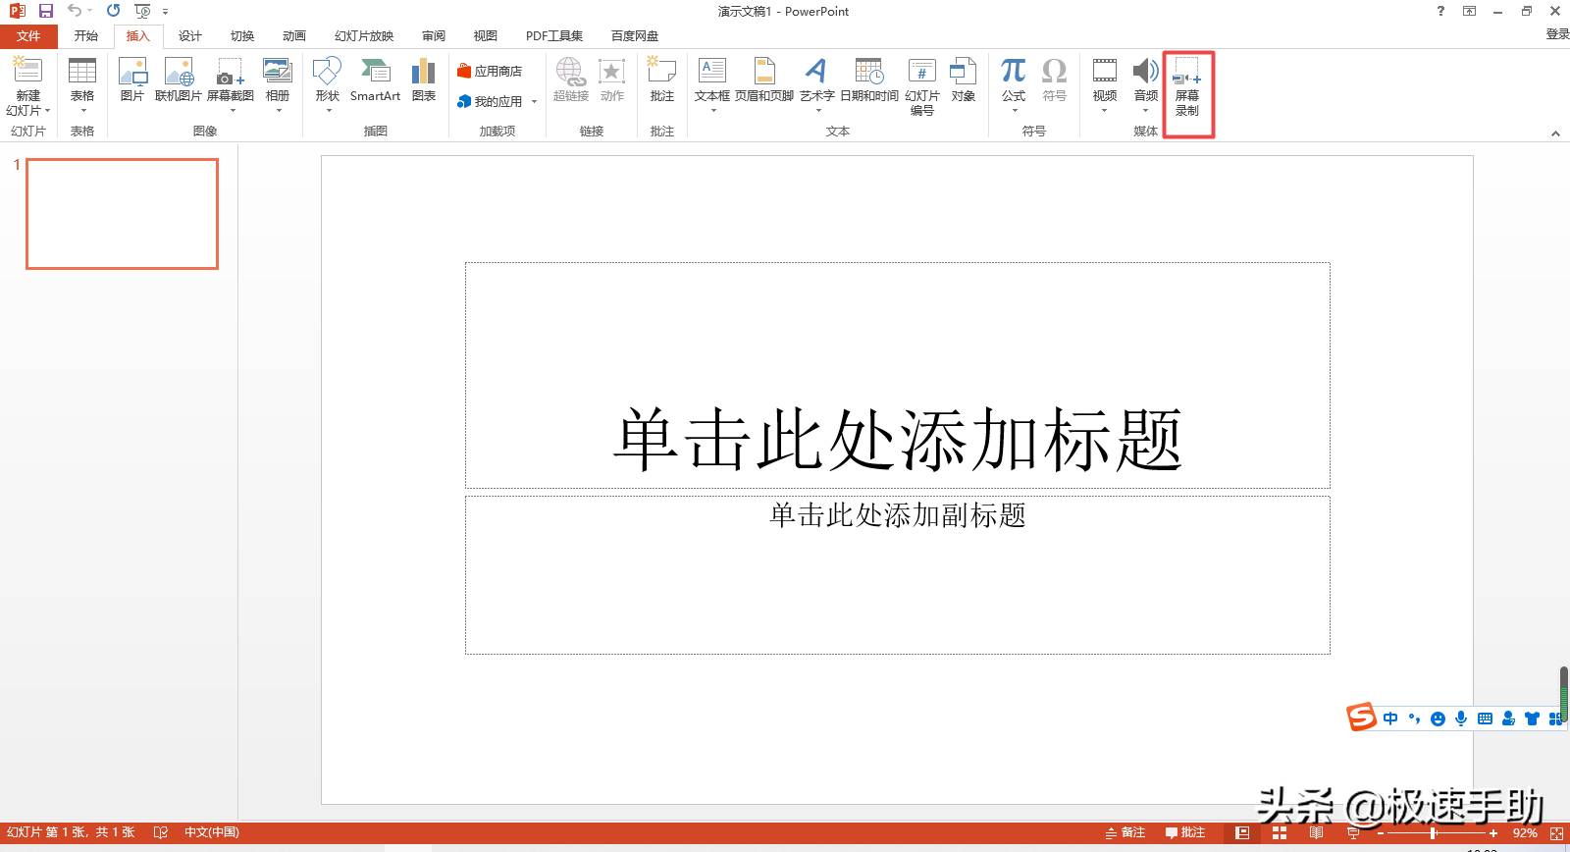Screen dimensions: 1570x852
Task: Switch to the 开始 Home tab
Action: coord(86,36)
